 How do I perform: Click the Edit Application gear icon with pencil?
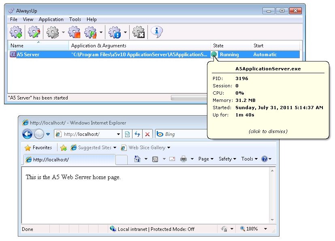(x=34, y=32)
